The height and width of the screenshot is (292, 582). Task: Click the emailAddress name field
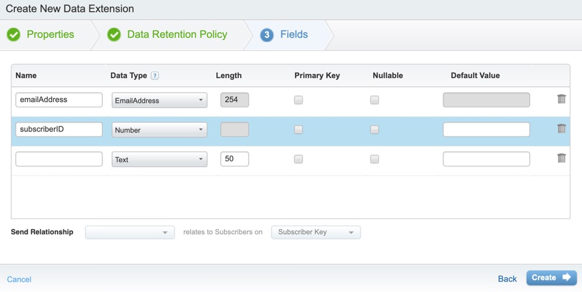click(59, 100)
